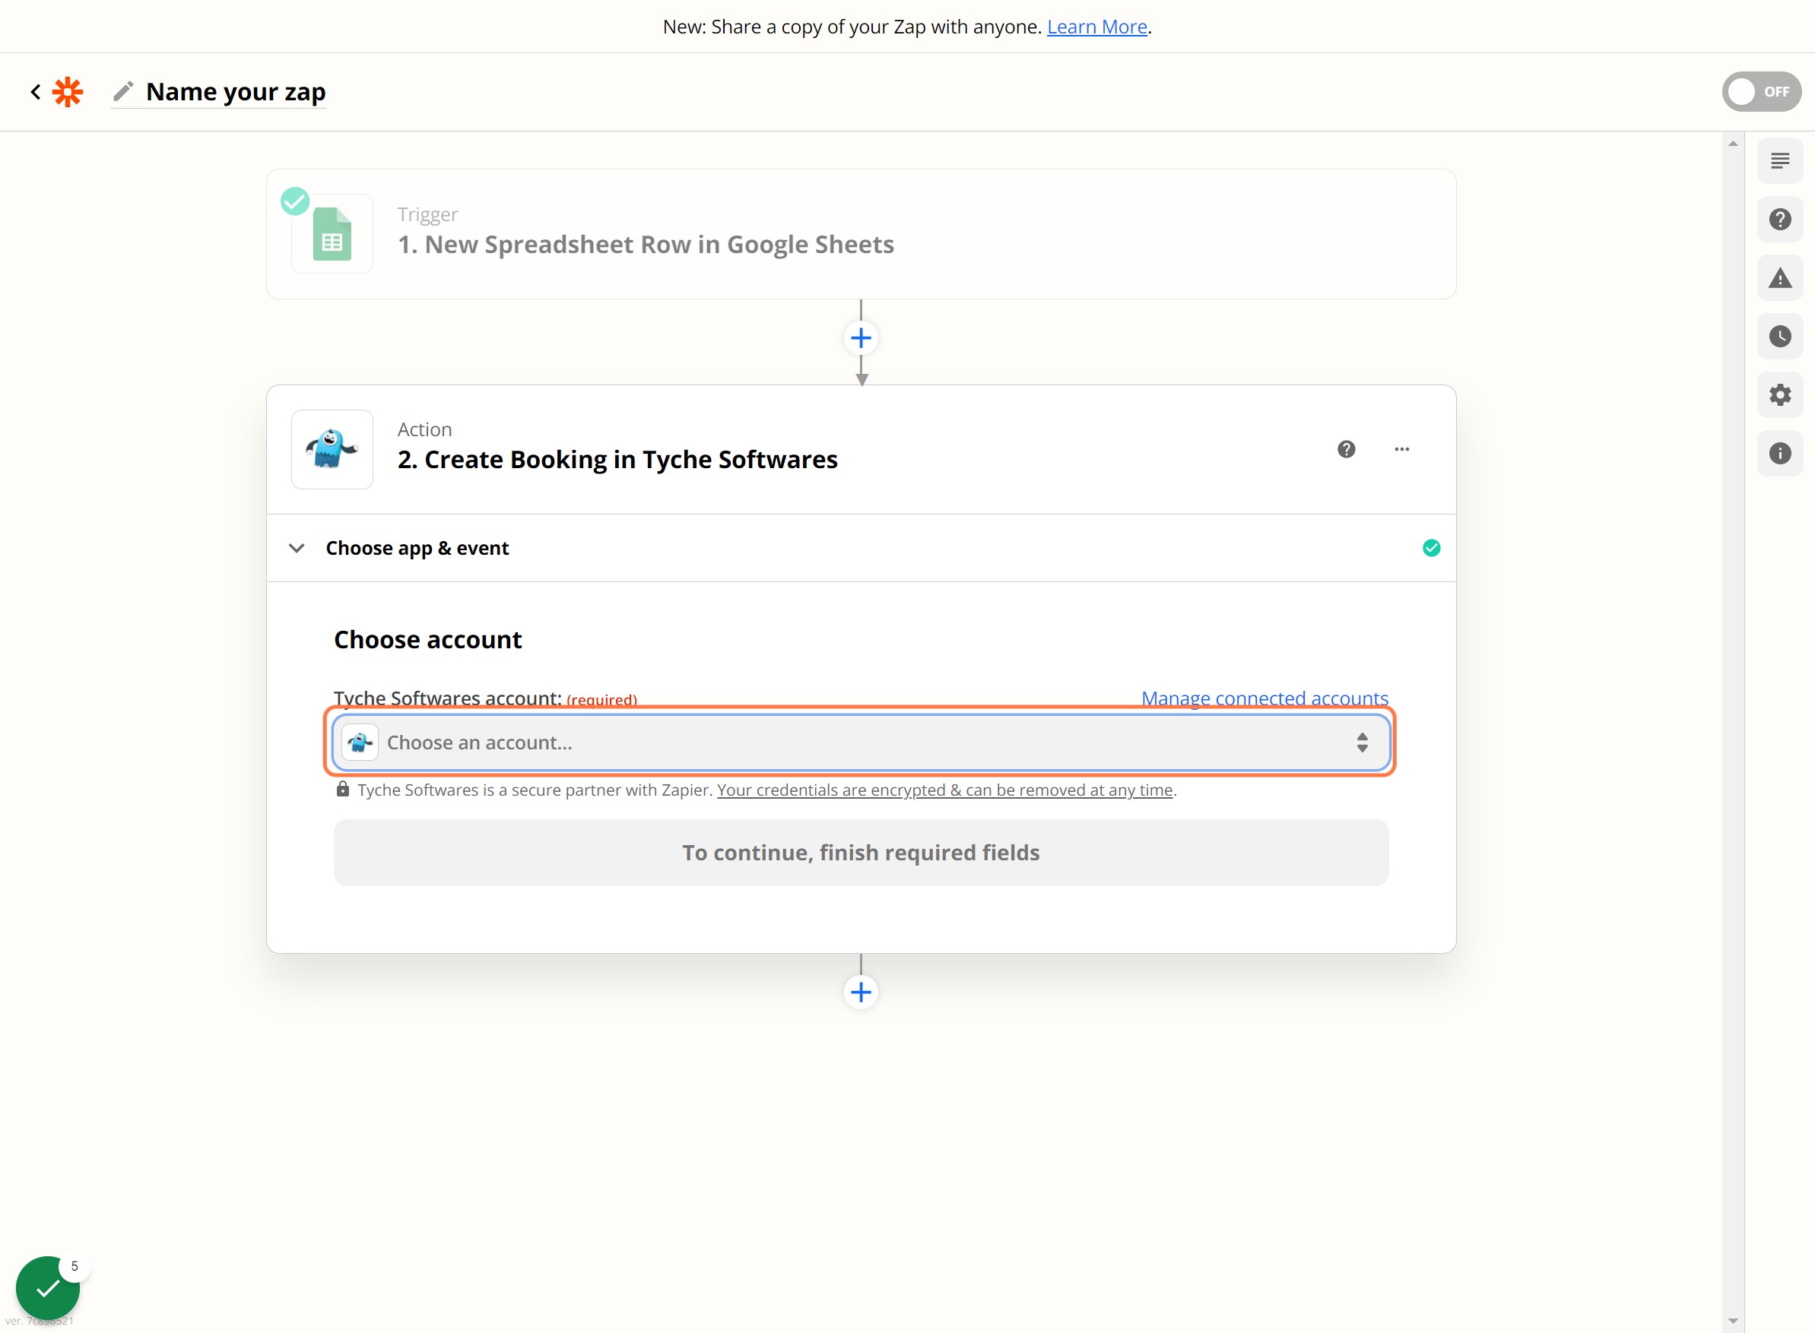Click 'To continue, finish required fields' button

(x=861, y=853)
